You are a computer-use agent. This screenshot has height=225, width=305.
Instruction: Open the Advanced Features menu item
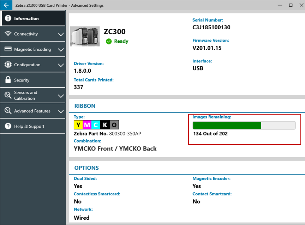tap(33, 111)
